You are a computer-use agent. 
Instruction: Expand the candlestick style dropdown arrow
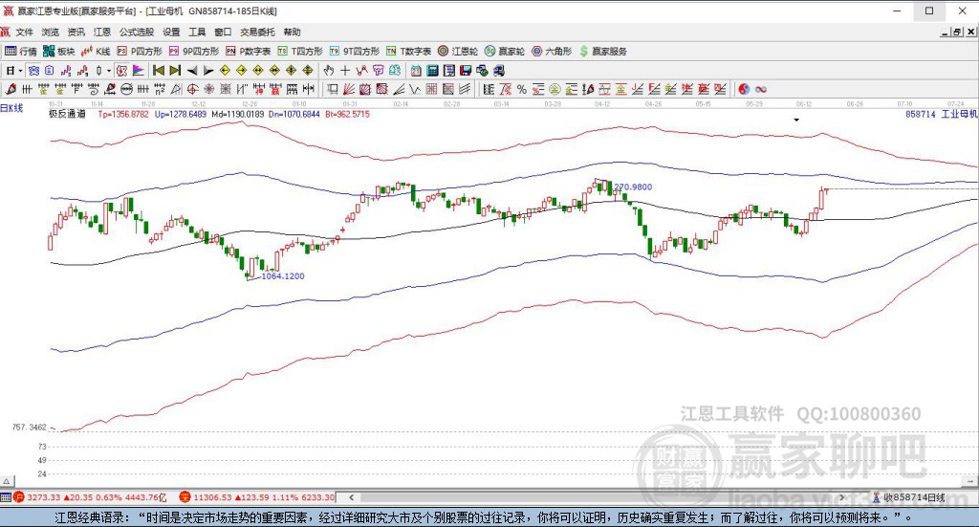[x=109, y=71]
